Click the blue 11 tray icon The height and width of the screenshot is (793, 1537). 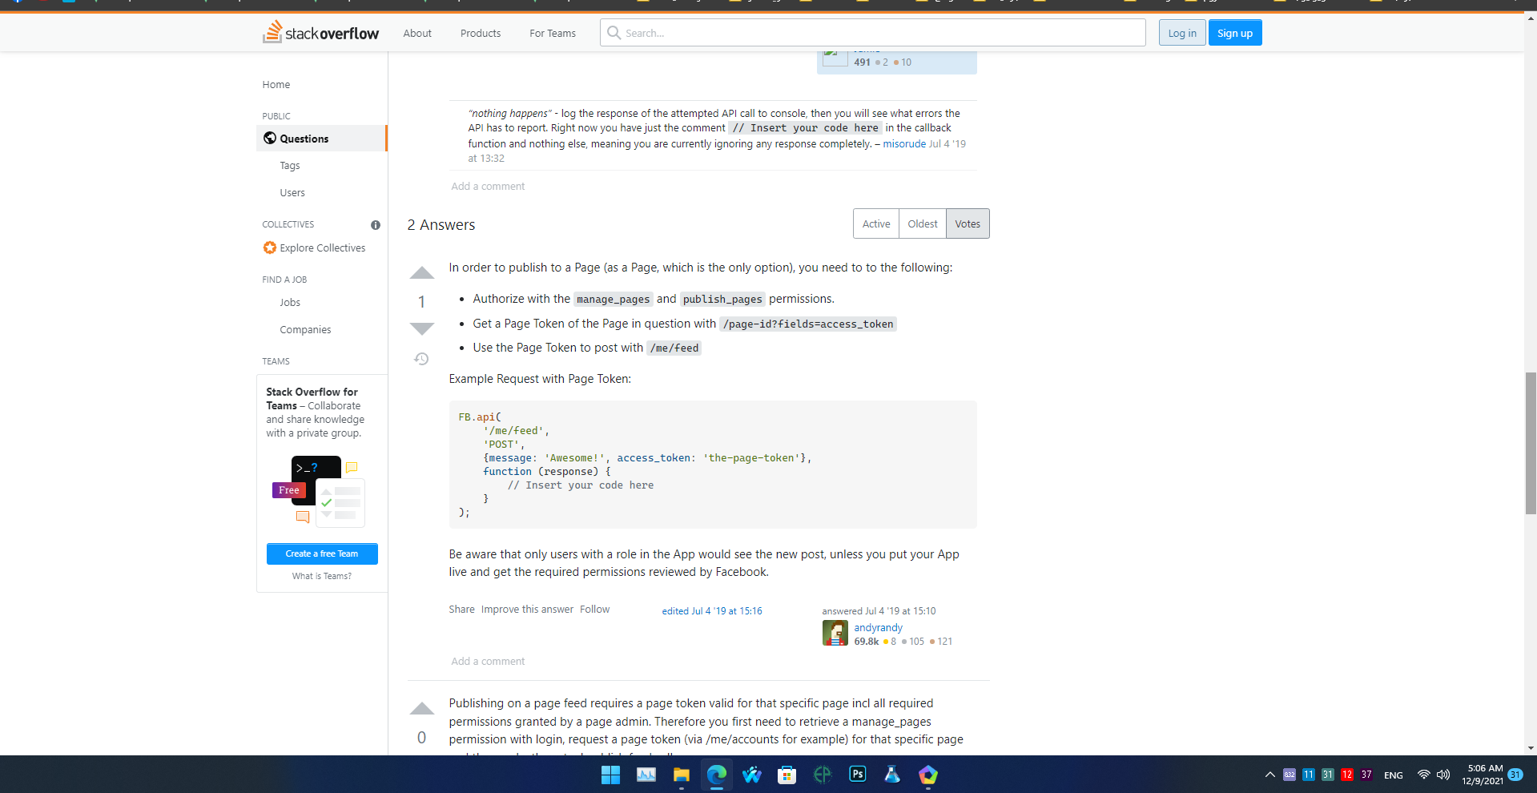tap(1309, 775)
